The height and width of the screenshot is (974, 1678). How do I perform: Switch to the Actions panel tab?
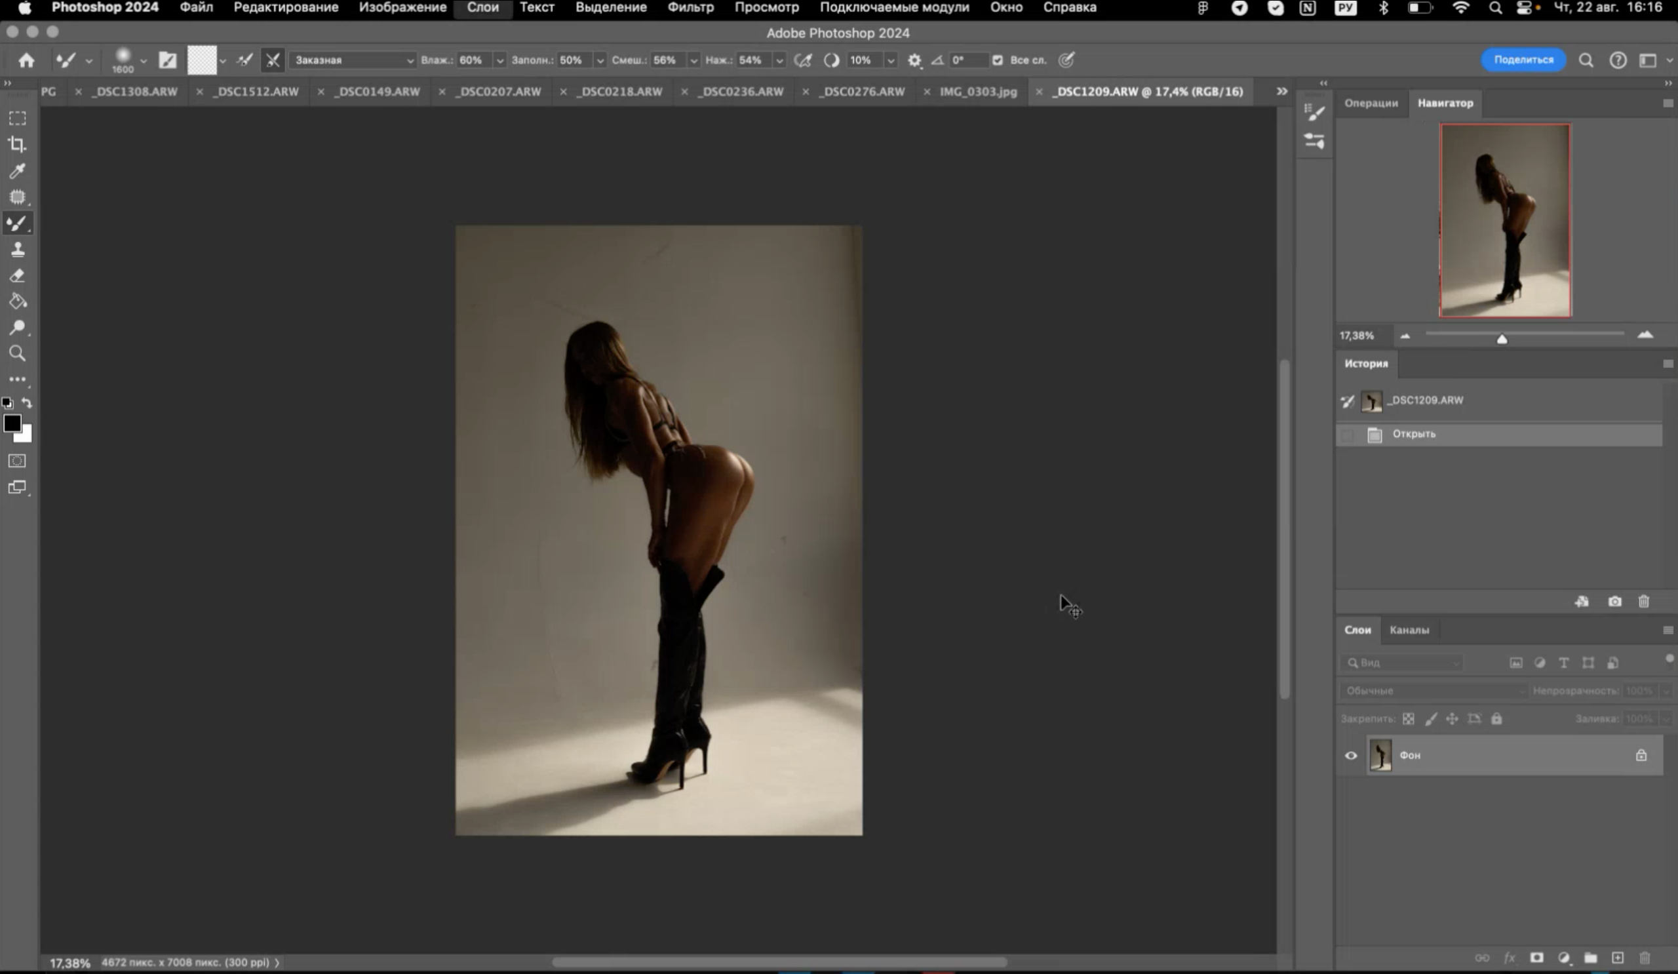1371,103
